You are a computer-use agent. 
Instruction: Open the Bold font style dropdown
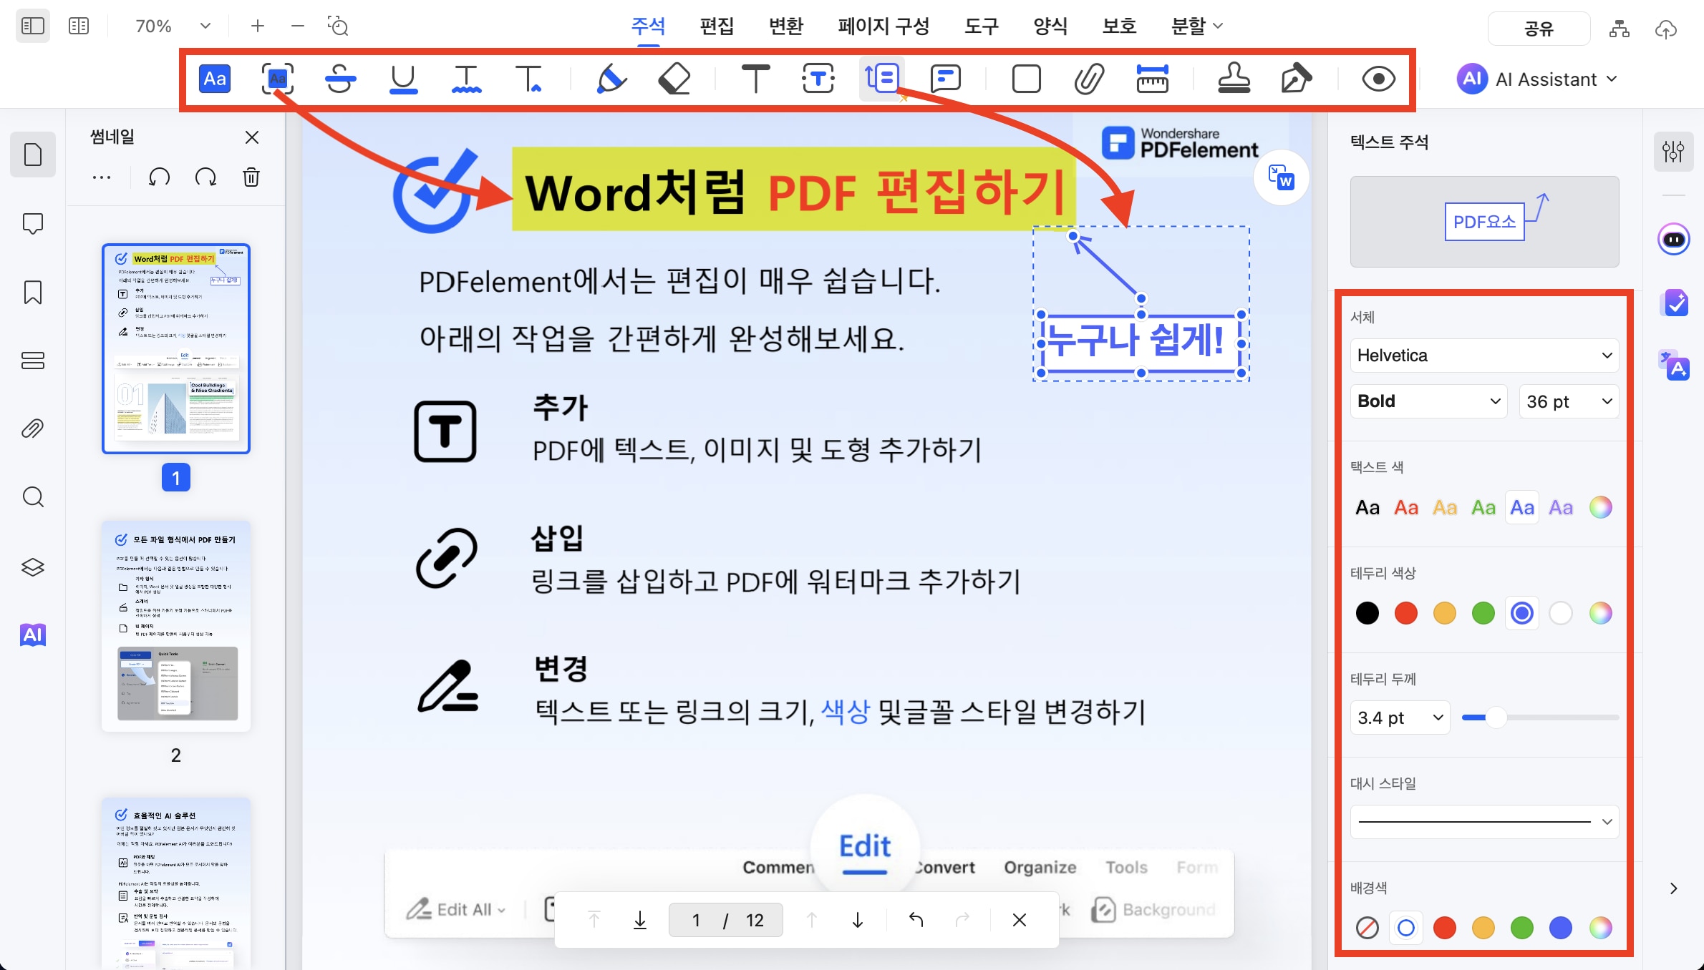(1428, 401)
